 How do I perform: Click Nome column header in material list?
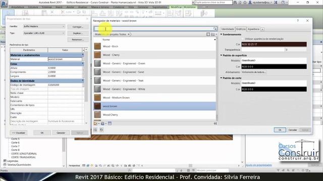[x=106, y=40]
